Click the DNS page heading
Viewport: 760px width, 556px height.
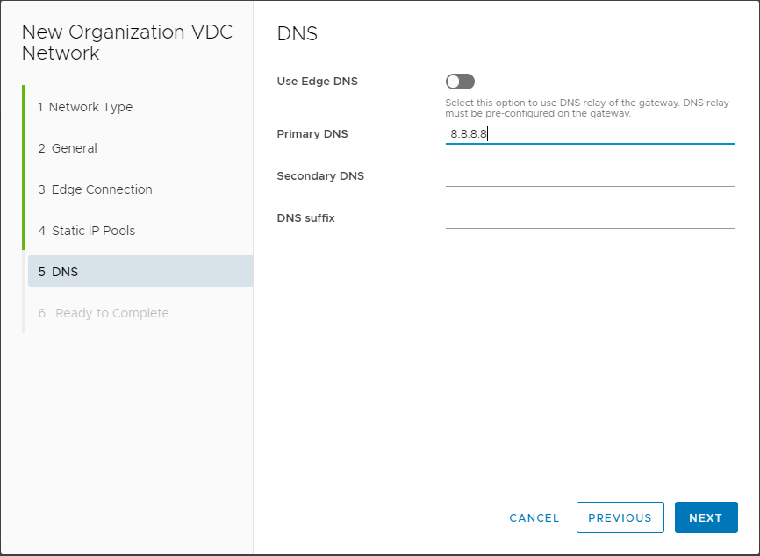pyautogui.click(x=298, y=34)
